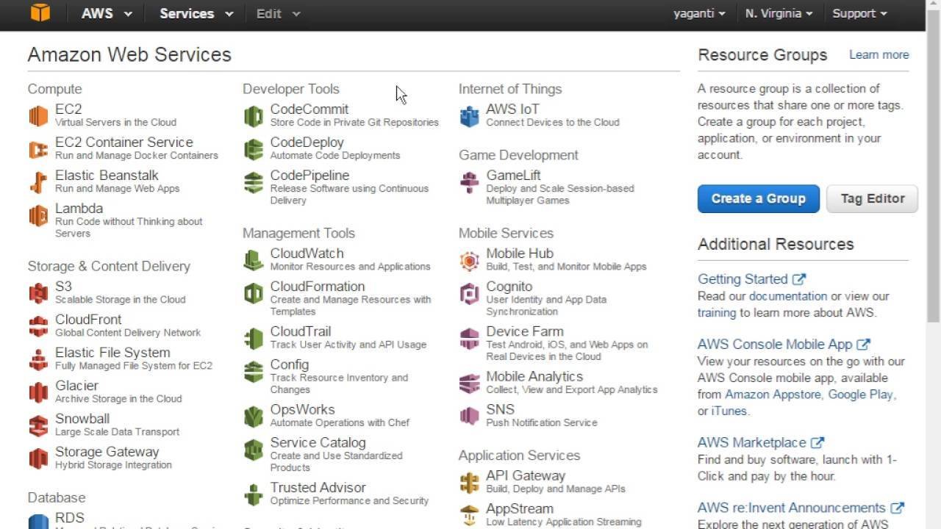
Task: Expand the AWS dropdown menu
Action: pyautogui.click(x=107, y=13)
